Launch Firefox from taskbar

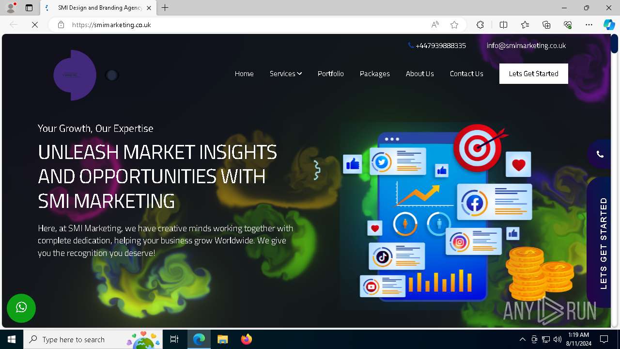pyautogui.click(x=246, y=339)
